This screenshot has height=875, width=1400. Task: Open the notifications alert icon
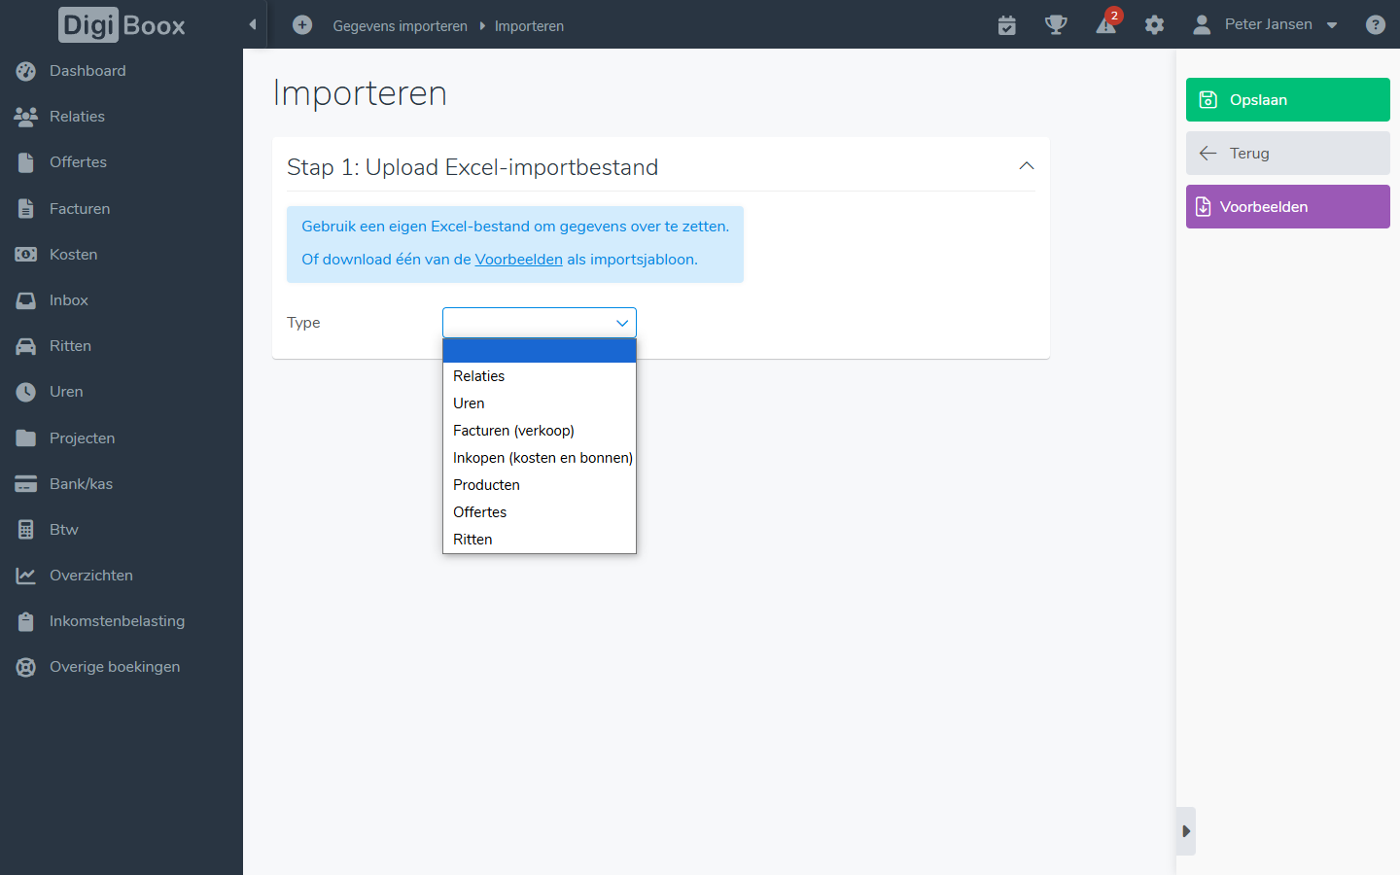coord(1106,25)
